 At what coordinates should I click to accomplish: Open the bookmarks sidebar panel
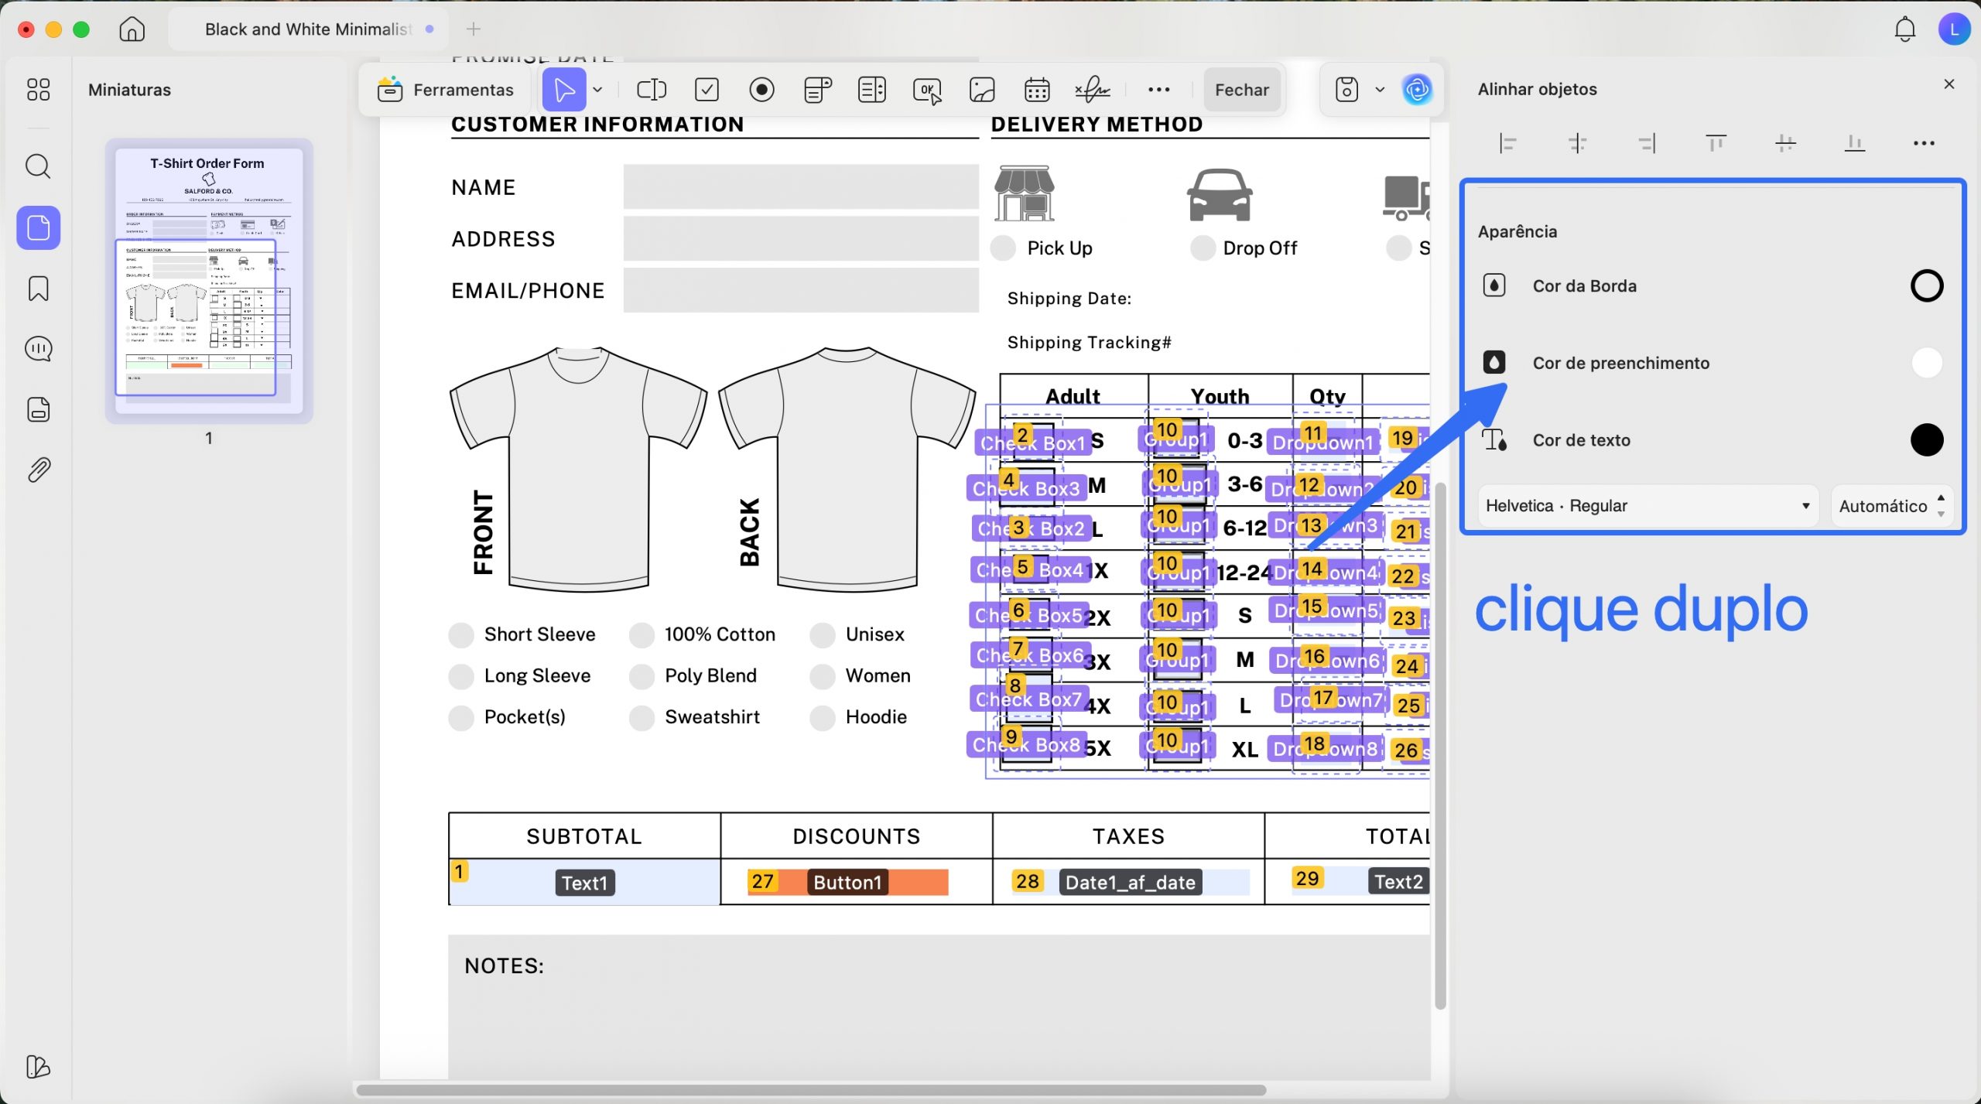click(38, 289)
